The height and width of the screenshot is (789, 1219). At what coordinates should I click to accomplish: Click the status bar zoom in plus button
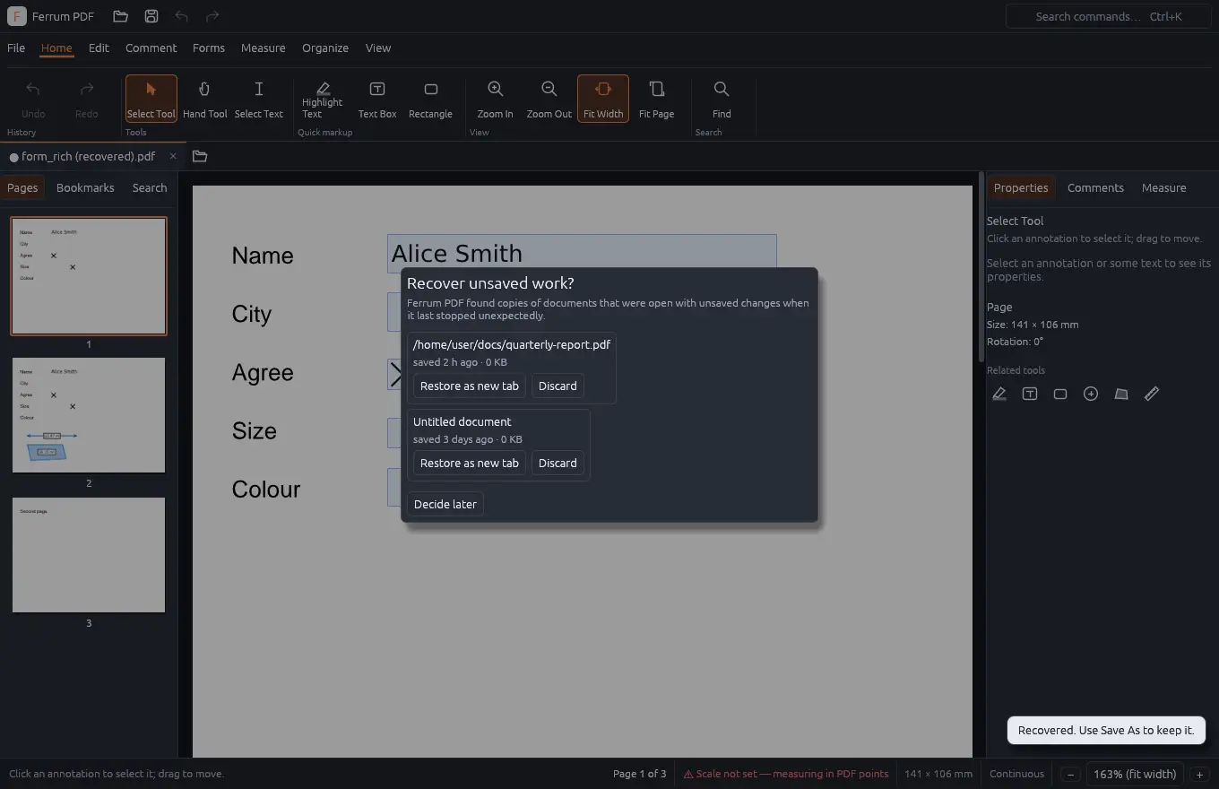point(1199,774)
